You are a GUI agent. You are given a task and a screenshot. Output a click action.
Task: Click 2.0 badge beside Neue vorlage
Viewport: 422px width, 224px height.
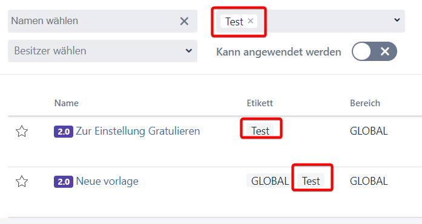point(64,181)
